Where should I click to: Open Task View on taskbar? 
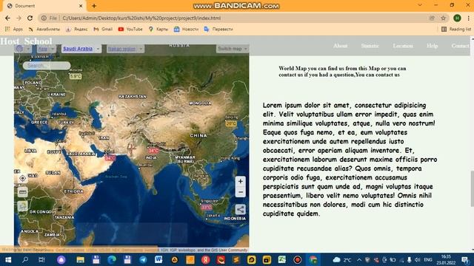[x=41, y=259]
